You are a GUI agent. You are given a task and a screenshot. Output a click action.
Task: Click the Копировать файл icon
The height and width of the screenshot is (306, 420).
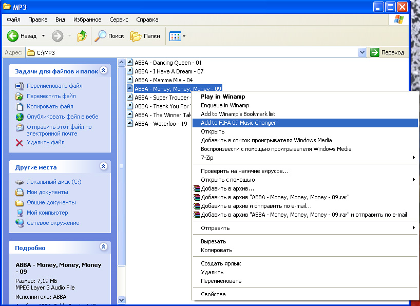click(20, 106)
